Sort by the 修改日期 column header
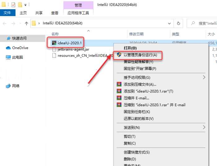The height and width of the screenshot is (166, 217). point(136,34)
